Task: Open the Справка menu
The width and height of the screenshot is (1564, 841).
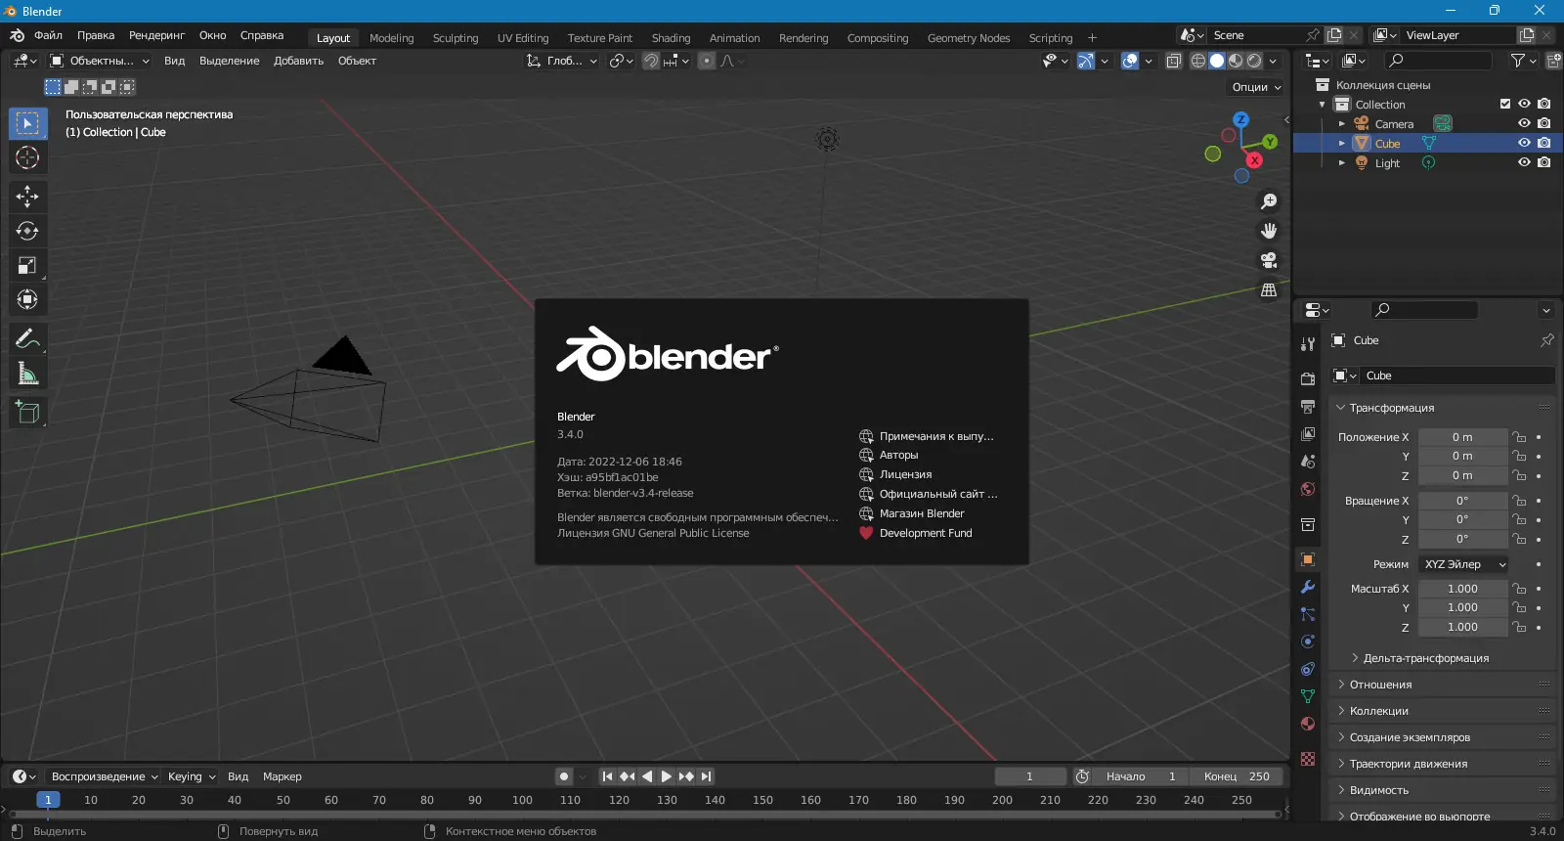Action: tap(262, 35)
